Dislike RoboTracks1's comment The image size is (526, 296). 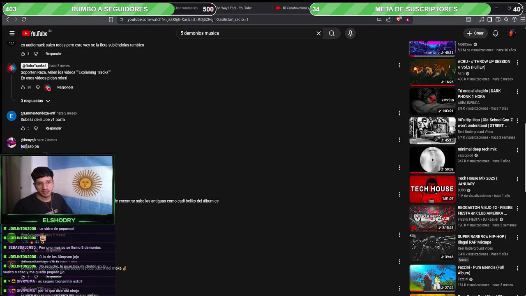38,88
